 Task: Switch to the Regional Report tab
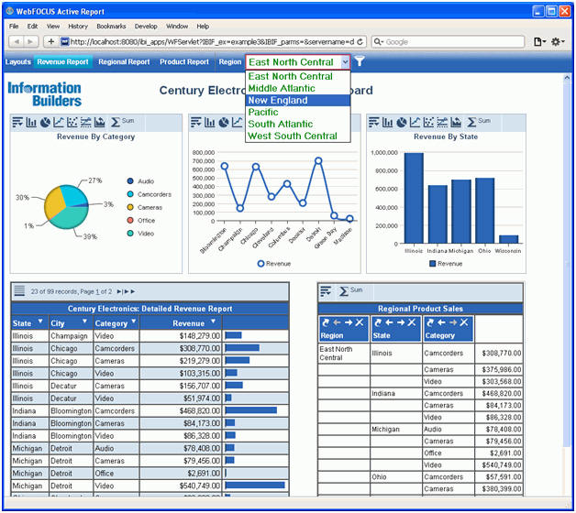click(x=124, y=62)
